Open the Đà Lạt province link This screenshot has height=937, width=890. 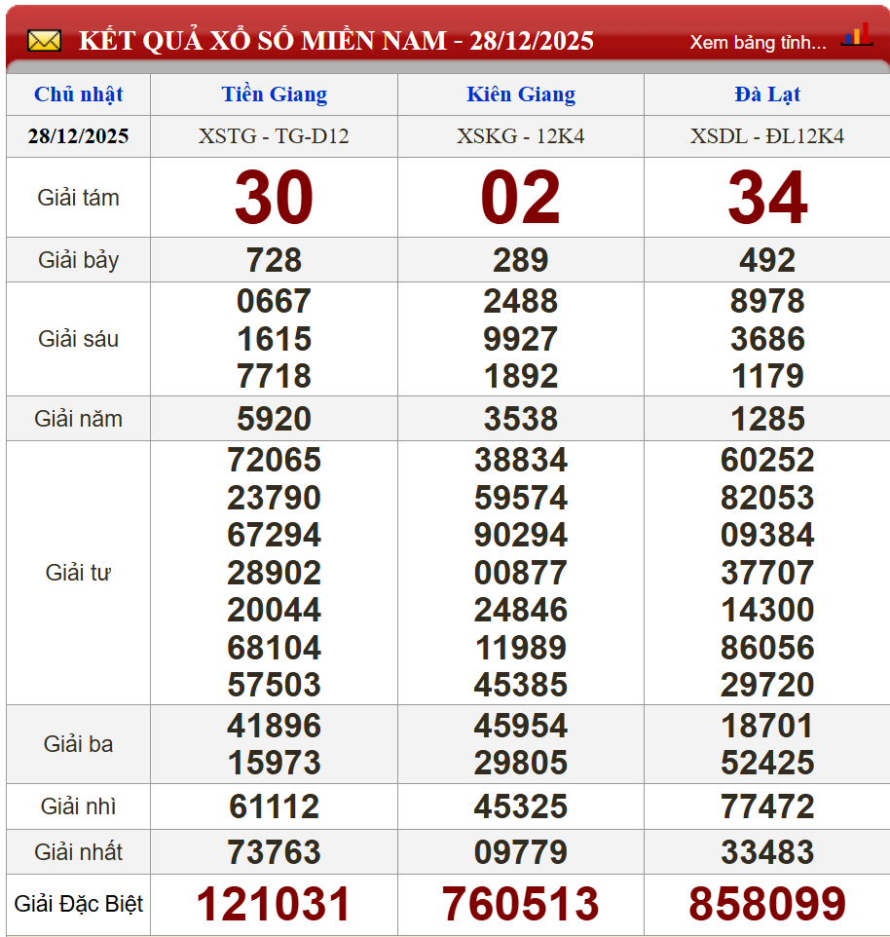767,94
